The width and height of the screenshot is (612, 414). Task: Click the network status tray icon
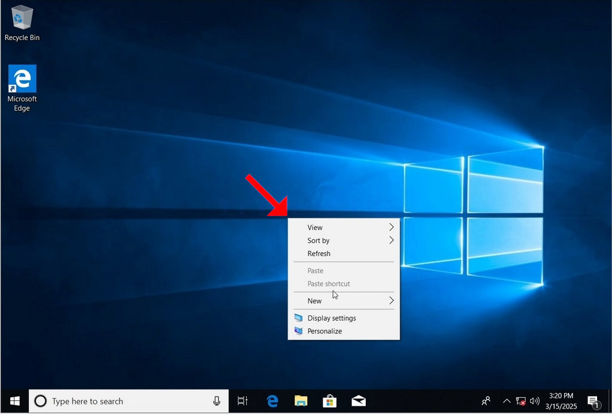pyautogui.click(x=521, y=401)
